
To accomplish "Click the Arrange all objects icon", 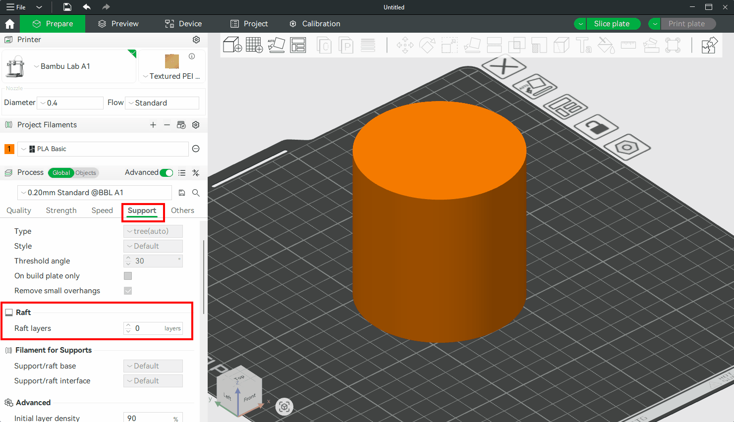I will 298,45.
